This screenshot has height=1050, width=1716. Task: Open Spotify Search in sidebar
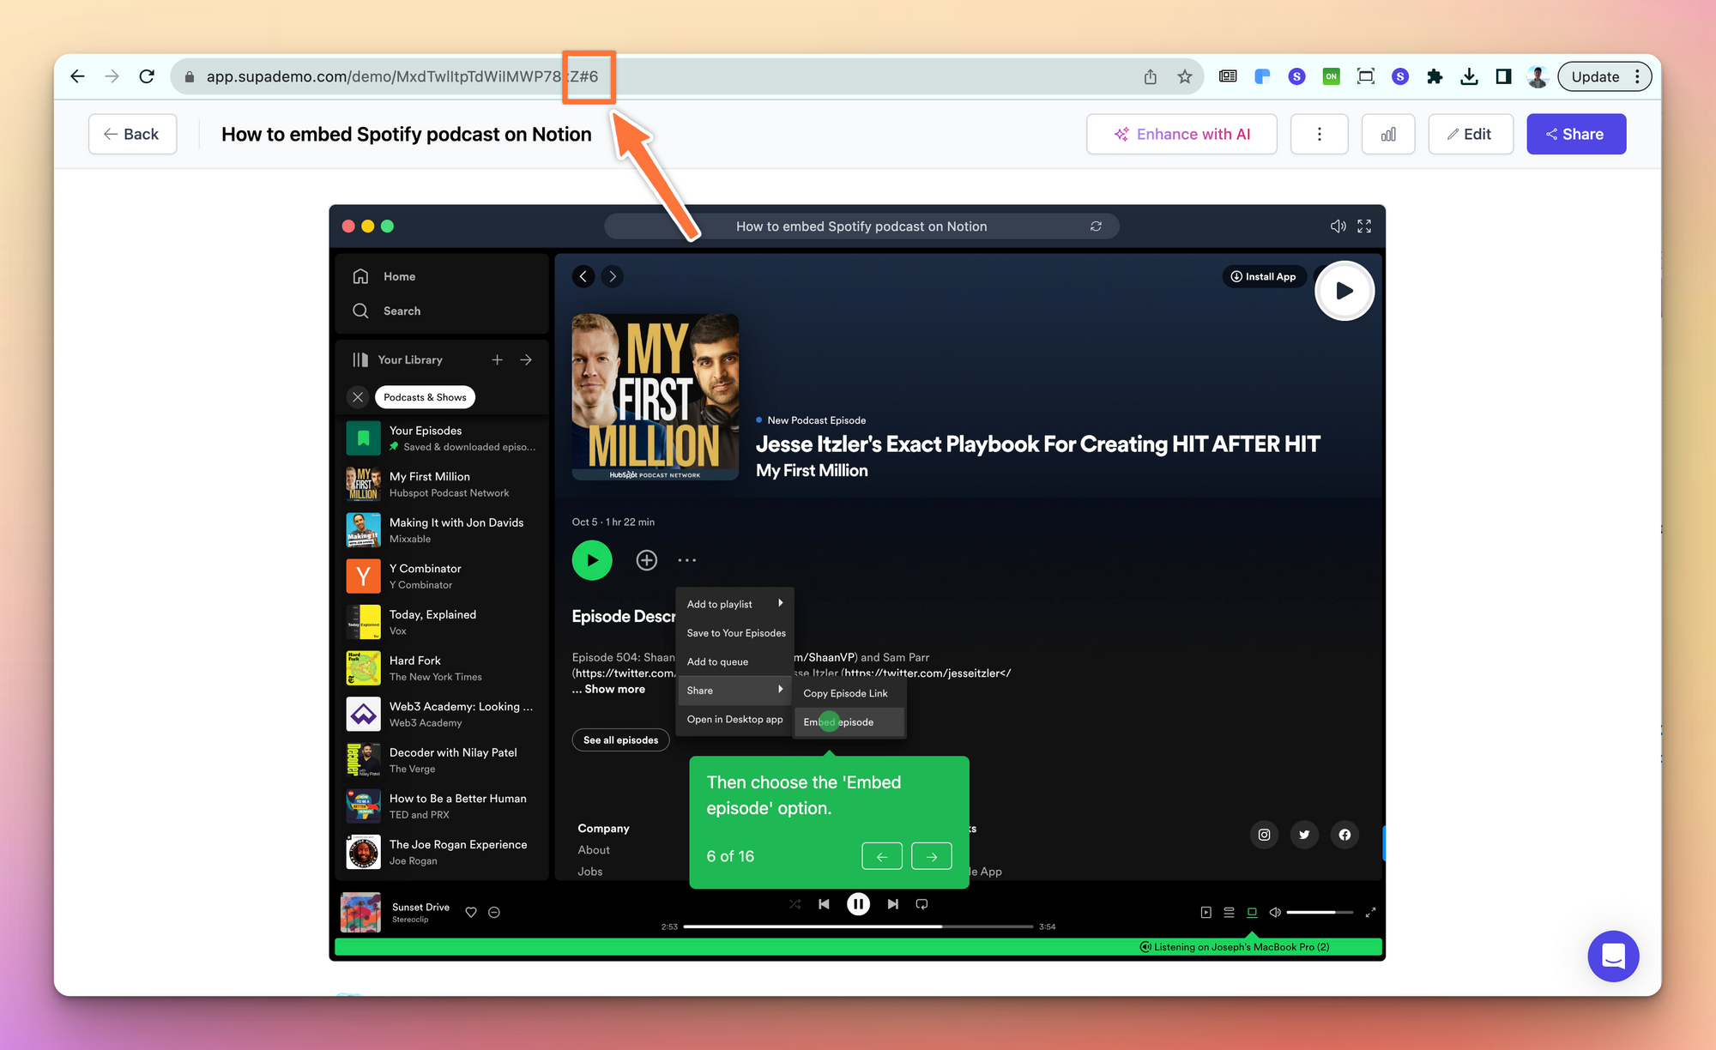click(x=387, y=311)
